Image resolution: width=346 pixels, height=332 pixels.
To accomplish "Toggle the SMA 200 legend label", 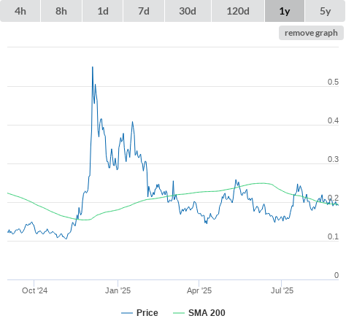I will (x=207, y=313).
